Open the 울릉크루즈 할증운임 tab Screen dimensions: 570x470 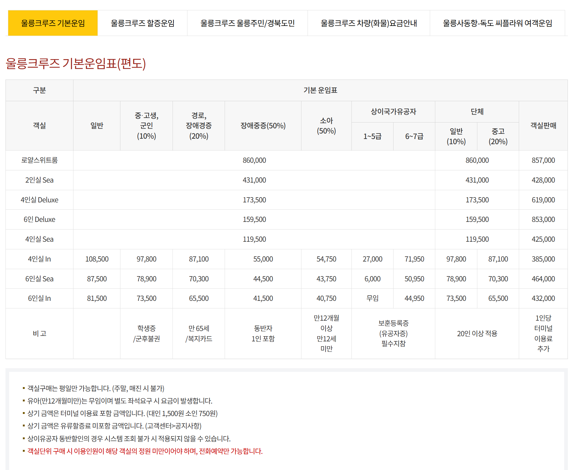tap(142, 23)
